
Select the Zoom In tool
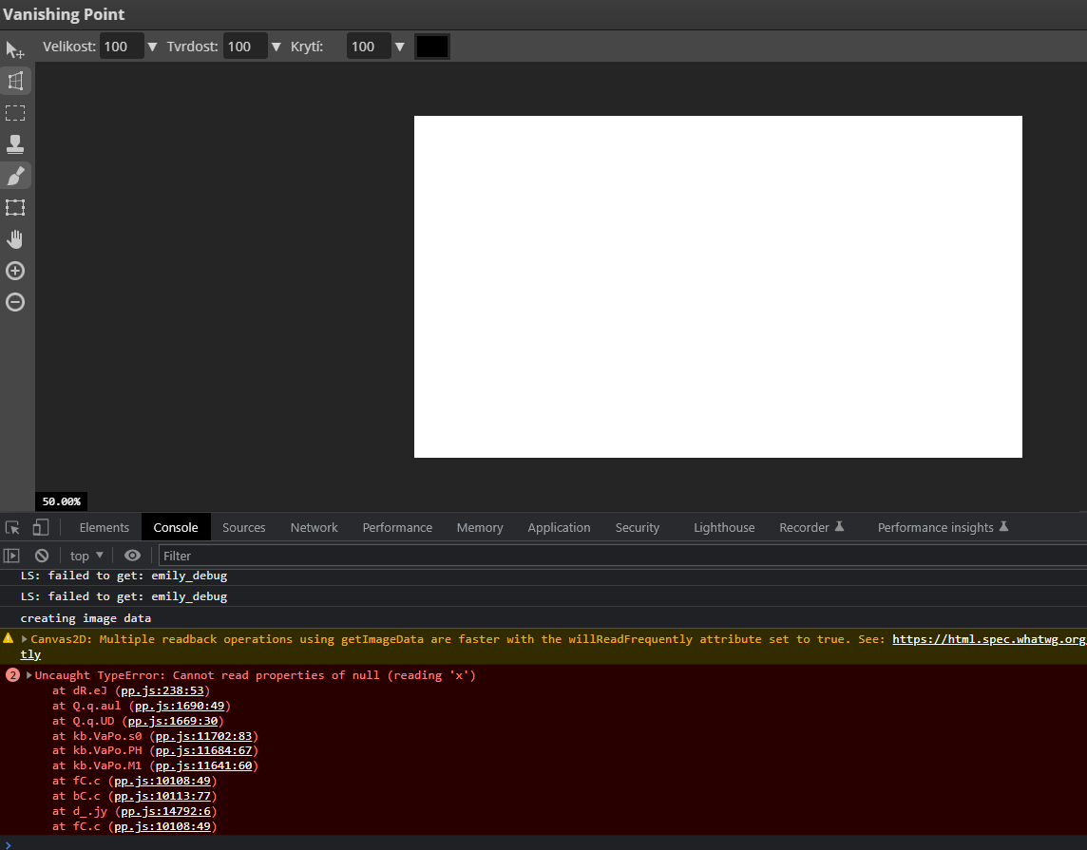point(14,270)
